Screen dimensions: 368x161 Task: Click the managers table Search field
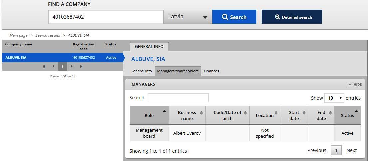click(x=178, y=98)
